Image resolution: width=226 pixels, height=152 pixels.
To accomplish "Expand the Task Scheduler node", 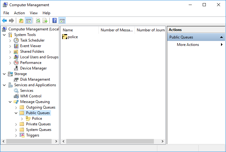I will tap(10, 41).
